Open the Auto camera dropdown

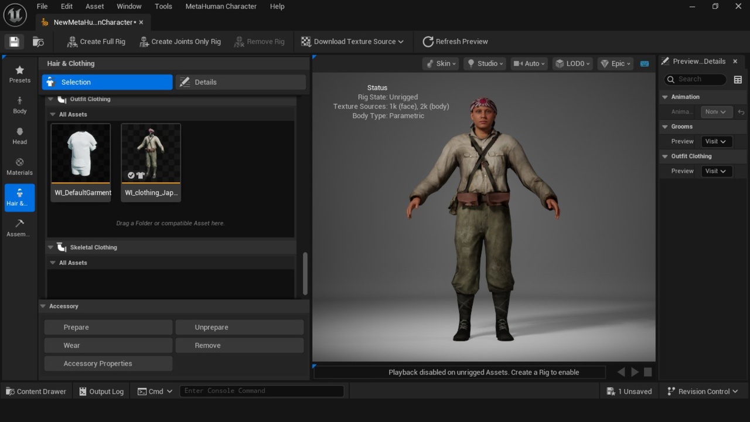coord(529,63)
